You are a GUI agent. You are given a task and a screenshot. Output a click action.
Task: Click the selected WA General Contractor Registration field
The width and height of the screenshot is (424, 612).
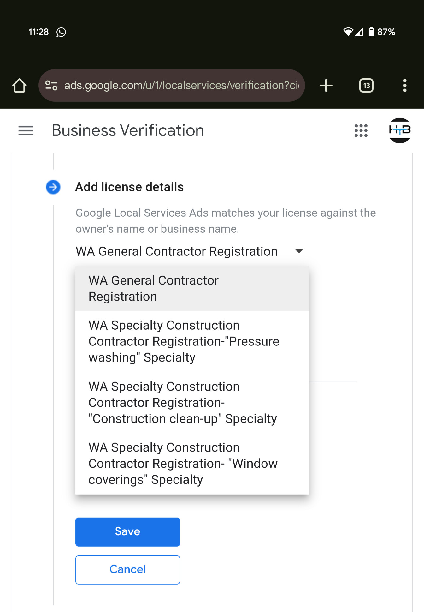(x=189, y=251)
